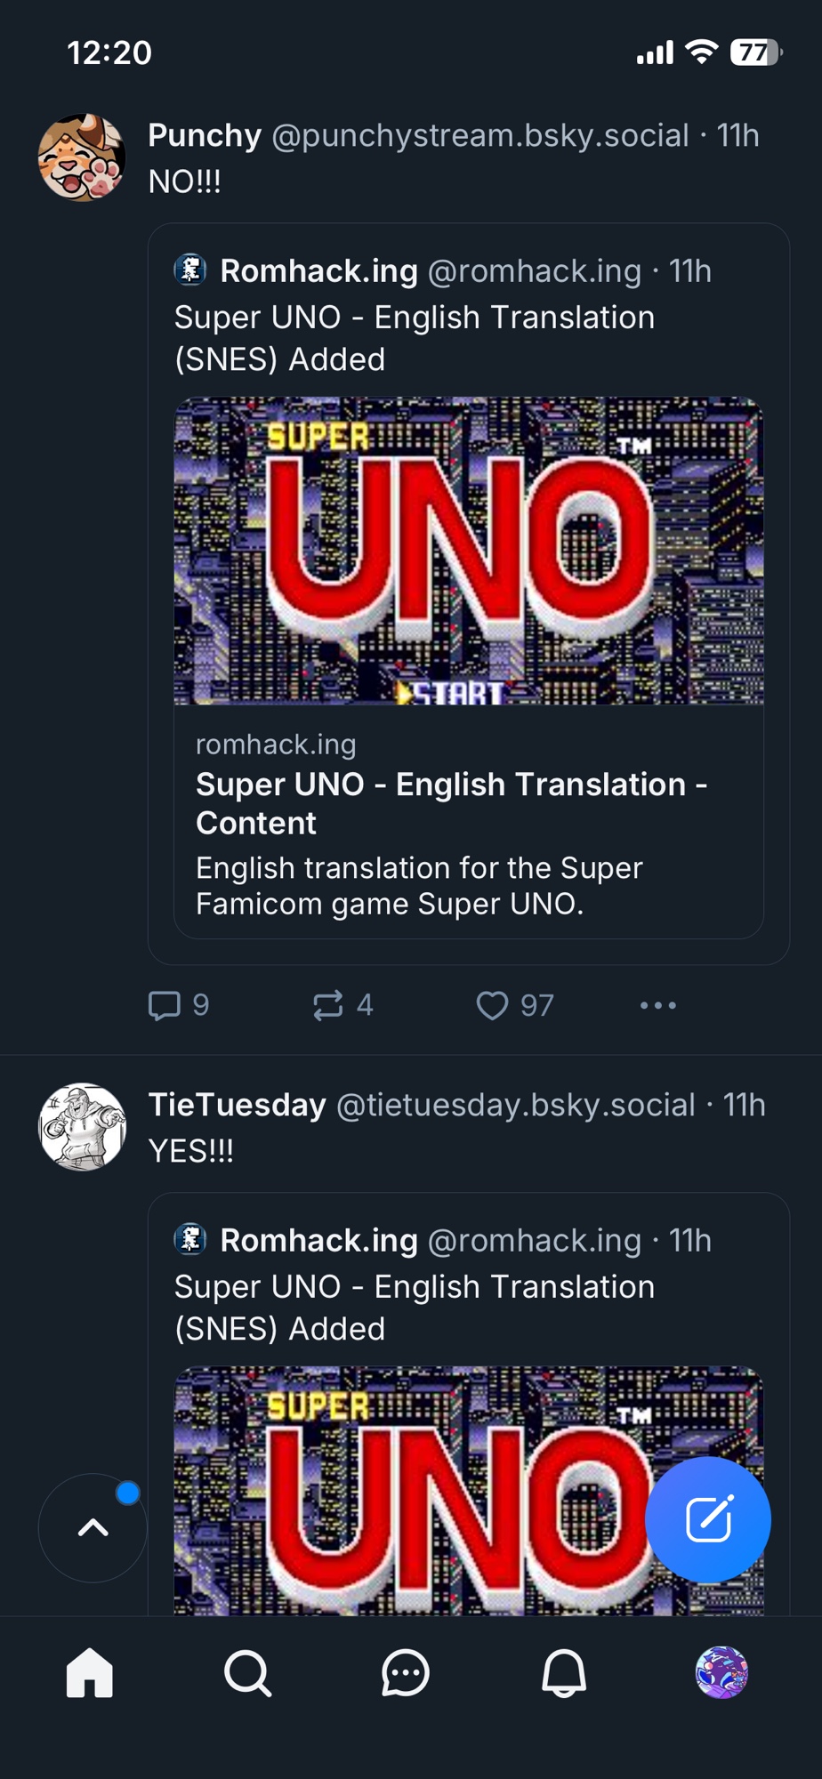
Task: Tap the compose new post button
Action: point(708,1518)
